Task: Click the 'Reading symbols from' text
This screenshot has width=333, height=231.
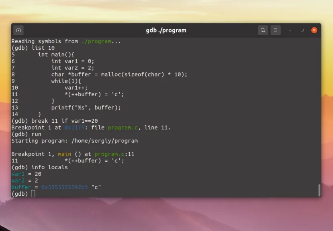Action: pyautogui.click(x=45, y=41)
